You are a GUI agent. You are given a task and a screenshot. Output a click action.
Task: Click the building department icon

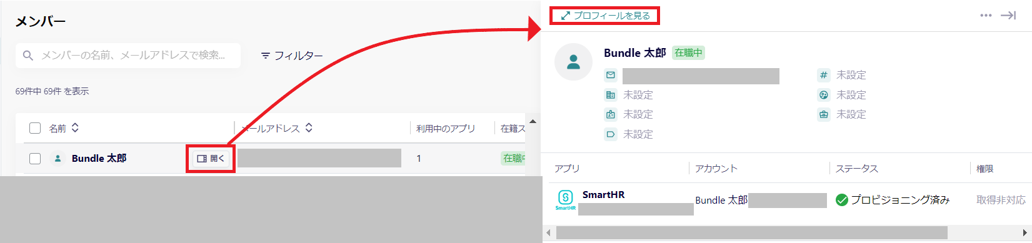tap(611, 95)
